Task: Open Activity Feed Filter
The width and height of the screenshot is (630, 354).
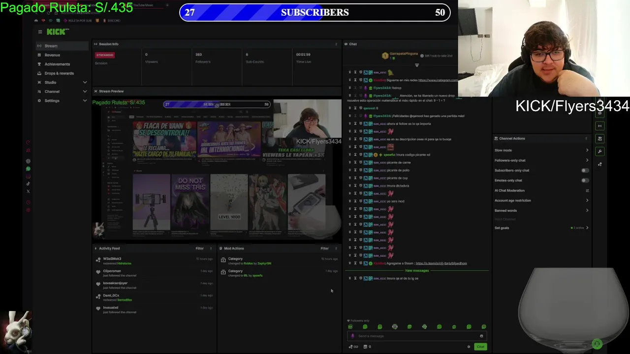Action: 199,248
